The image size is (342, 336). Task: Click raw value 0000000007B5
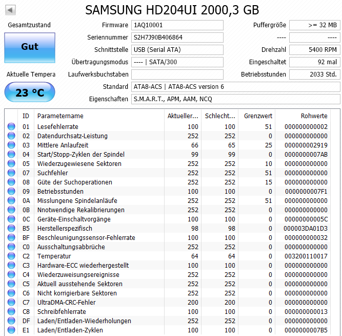click(306, 330)
